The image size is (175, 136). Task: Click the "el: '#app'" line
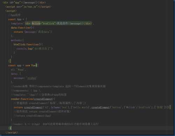point(19,70)
